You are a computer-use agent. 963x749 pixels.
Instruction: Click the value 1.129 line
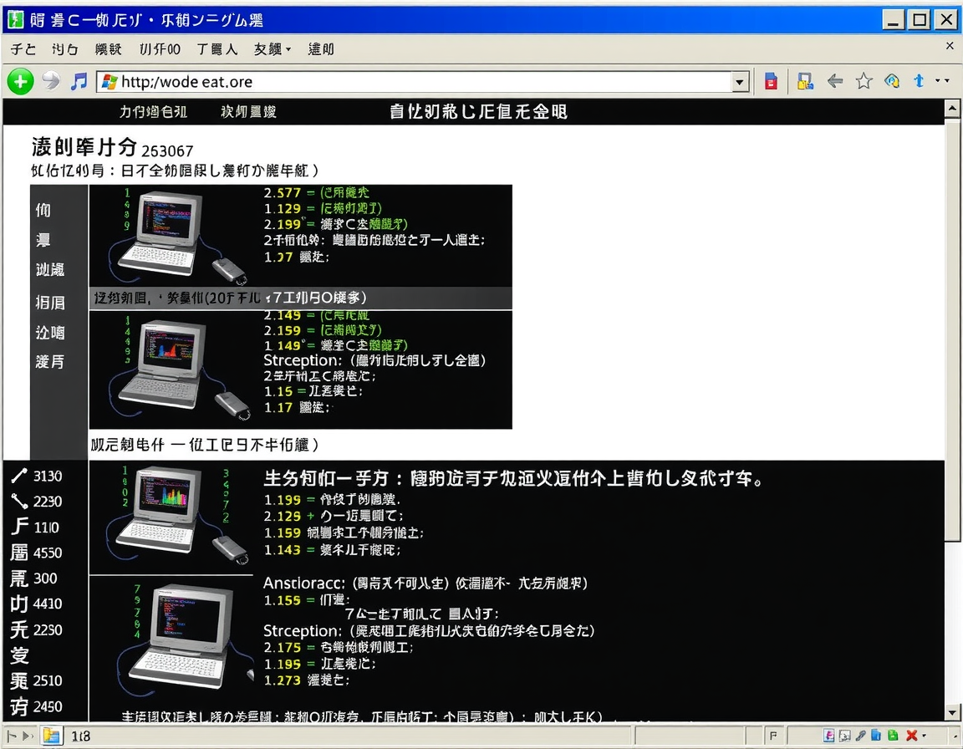pos(323,209)
